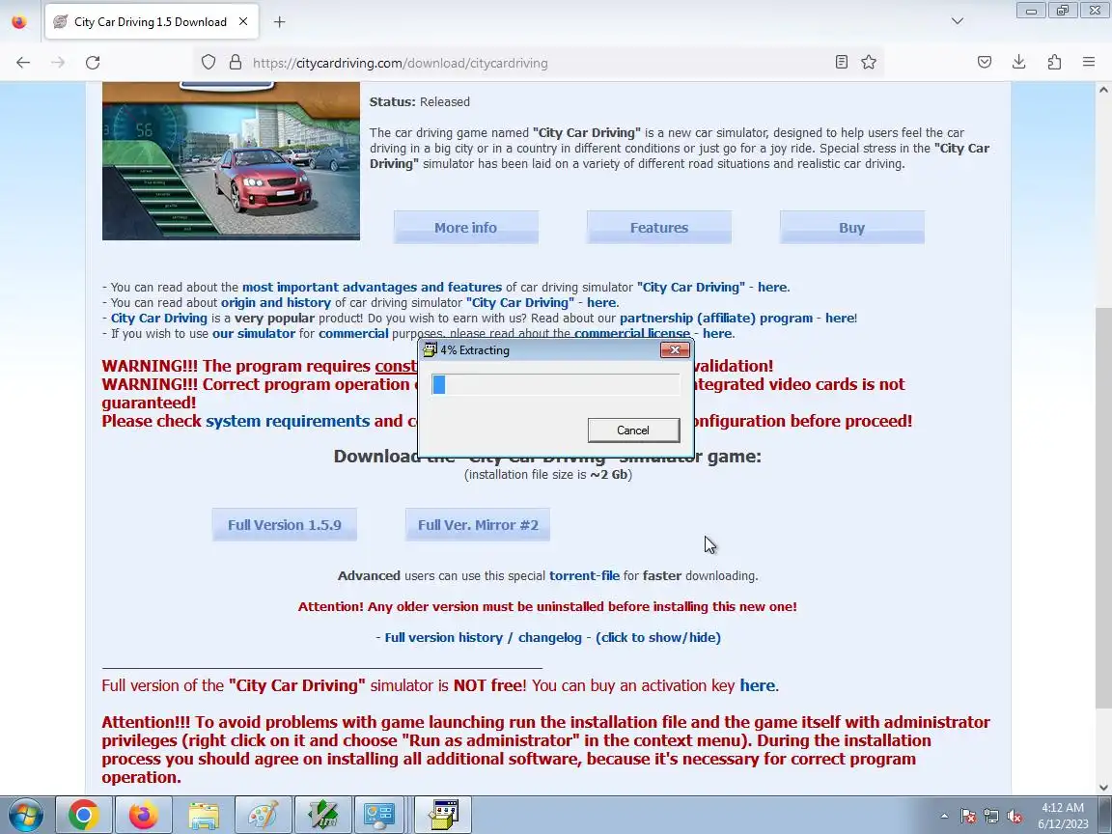1112x834 pixels.
Task: Open the torrent-file link
Action: (584, 576)
